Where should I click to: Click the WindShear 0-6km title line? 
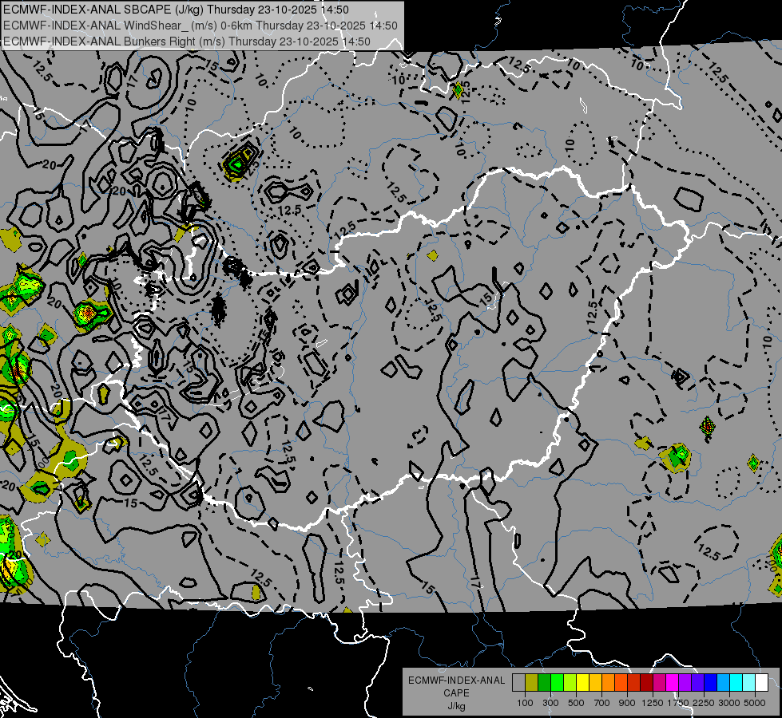point(200,26)
